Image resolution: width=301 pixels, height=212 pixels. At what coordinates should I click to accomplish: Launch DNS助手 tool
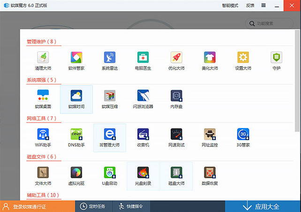tap(76, 134)
